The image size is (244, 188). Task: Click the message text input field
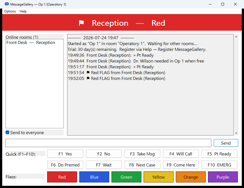[108, 143]
